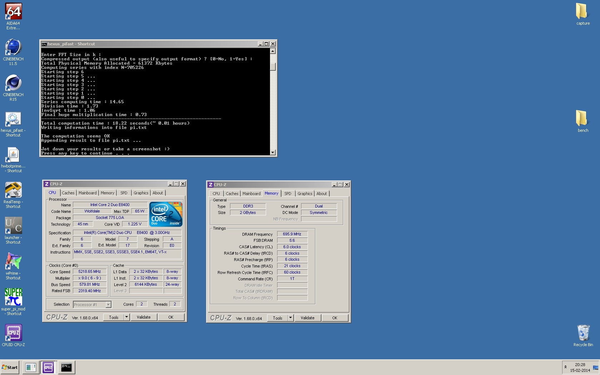The image size is (600, 375).
Task: Click the left CPU-Z window title icon
Action: (x=46, y=184)
